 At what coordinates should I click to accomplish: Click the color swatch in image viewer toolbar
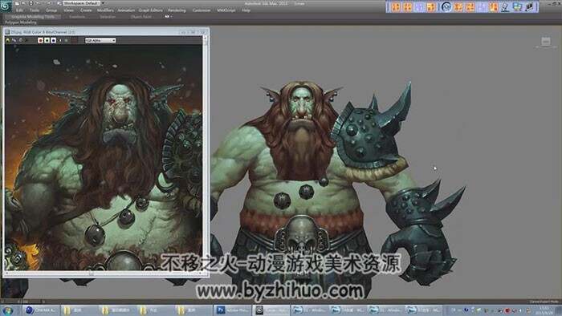(x=74, y=40)
